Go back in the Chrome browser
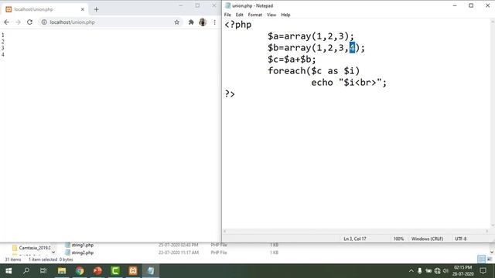Viewport: 495px width, 278px height. click(7, 22)
